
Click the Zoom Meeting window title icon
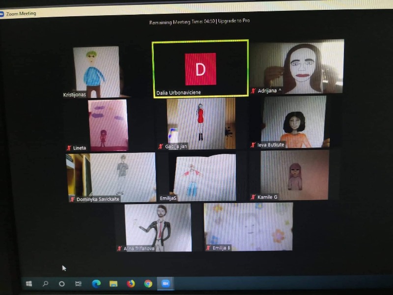(x=2, y=13)
